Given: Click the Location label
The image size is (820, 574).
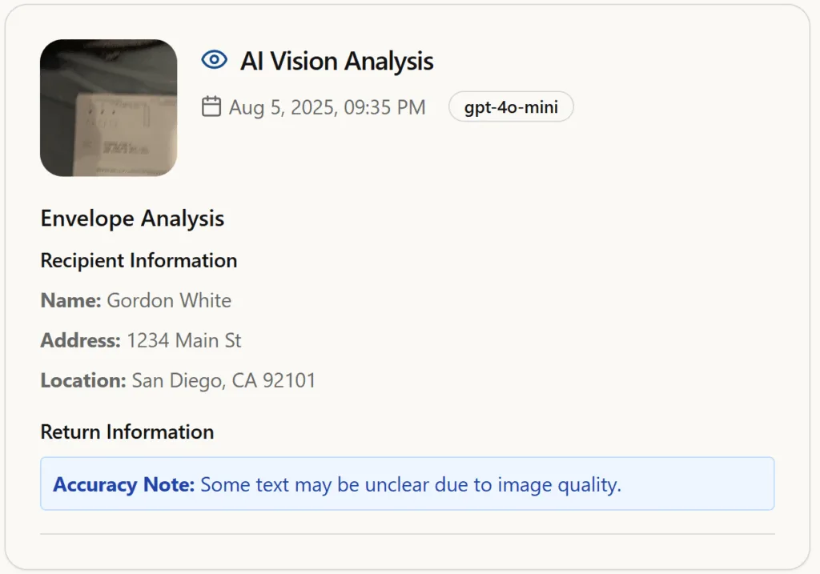Looking at the screenshot, I should pos(83,380).
